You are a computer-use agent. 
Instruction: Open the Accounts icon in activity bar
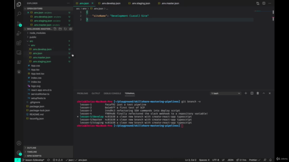(x=19, y=143)
